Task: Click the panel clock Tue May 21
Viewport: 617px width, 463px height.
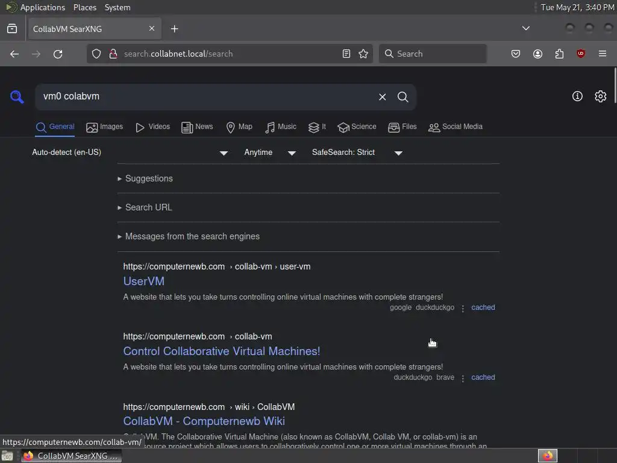Action: click(577, 7)
